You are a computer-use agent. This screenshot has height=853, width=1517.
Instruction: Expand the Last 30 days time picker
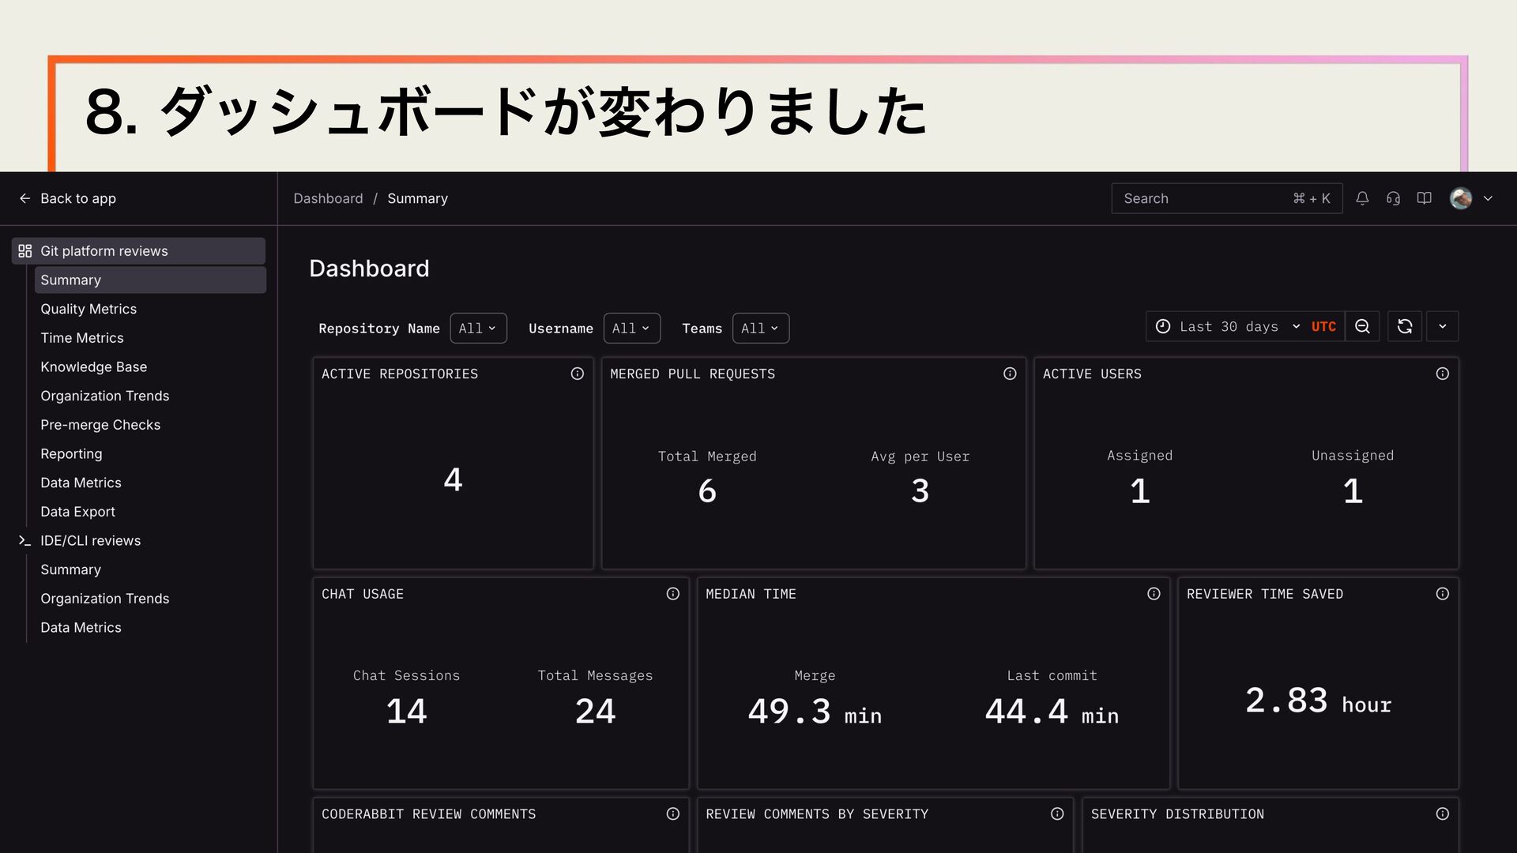click(x=1228, y=326)
